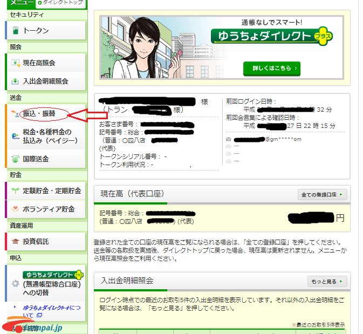
Task: Open 定額貯金・定期貯金 savings menu
Action: tap(46, 191)
